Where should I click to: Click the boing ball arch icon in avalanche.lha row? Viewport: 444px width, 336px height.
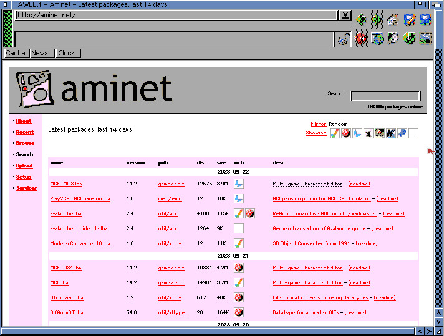[x=249, y=213]
